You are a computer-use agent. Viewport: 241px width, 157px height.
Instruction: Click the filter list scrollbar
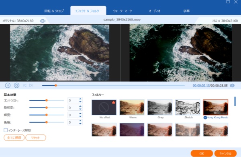235,101
